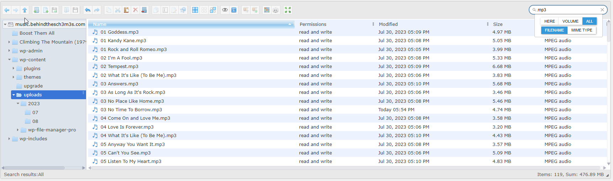
Task: Go back with the left arrow icon
Action: pos(7,10)
